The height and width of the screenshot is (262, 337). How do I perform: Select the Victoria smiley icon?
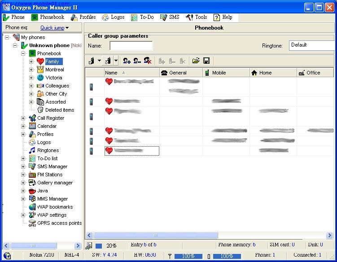coord(40,78)
